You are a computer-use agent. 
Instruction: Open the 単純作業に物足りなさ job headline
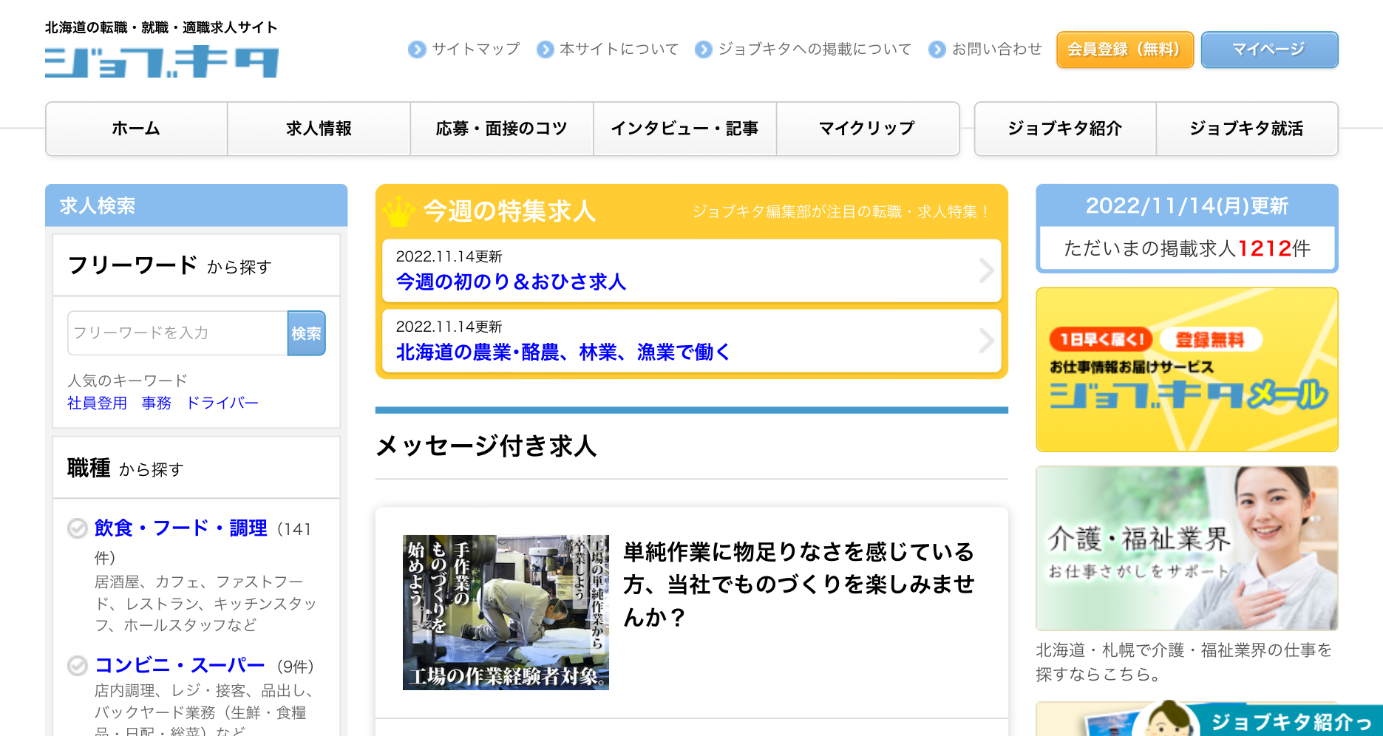coord(799,585)
